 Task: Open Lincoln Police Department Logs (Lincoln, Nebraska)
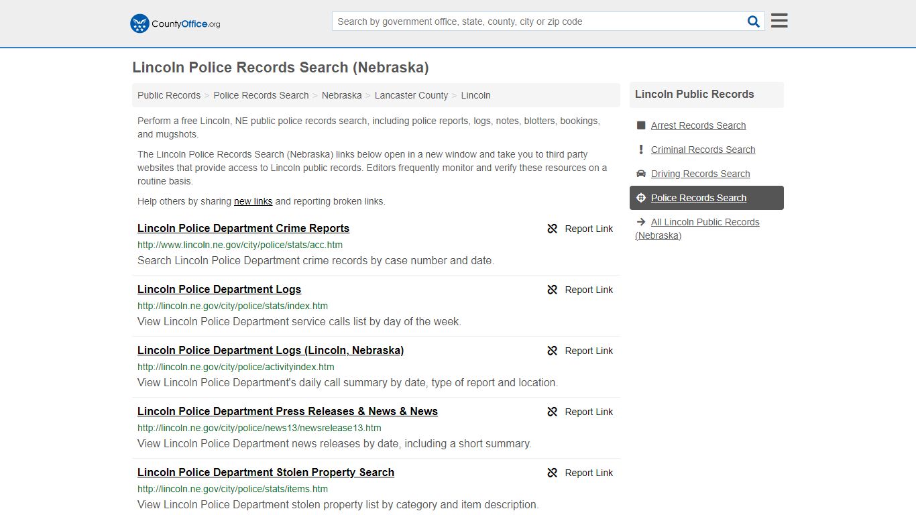270,350
